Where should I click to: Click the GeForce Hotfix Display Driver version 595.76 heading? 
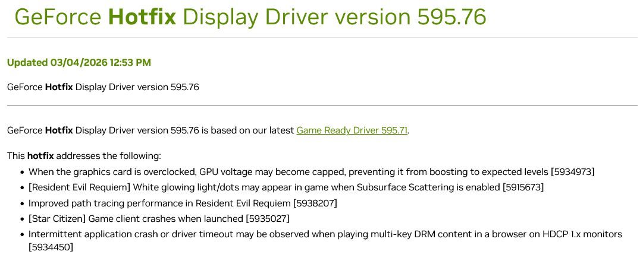pyautogui.click(x=250, y=17)
